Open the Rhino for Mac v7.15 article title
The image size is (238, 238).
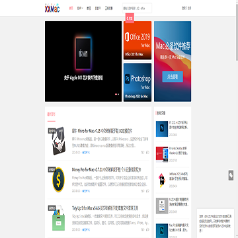(x=102, y=131)
